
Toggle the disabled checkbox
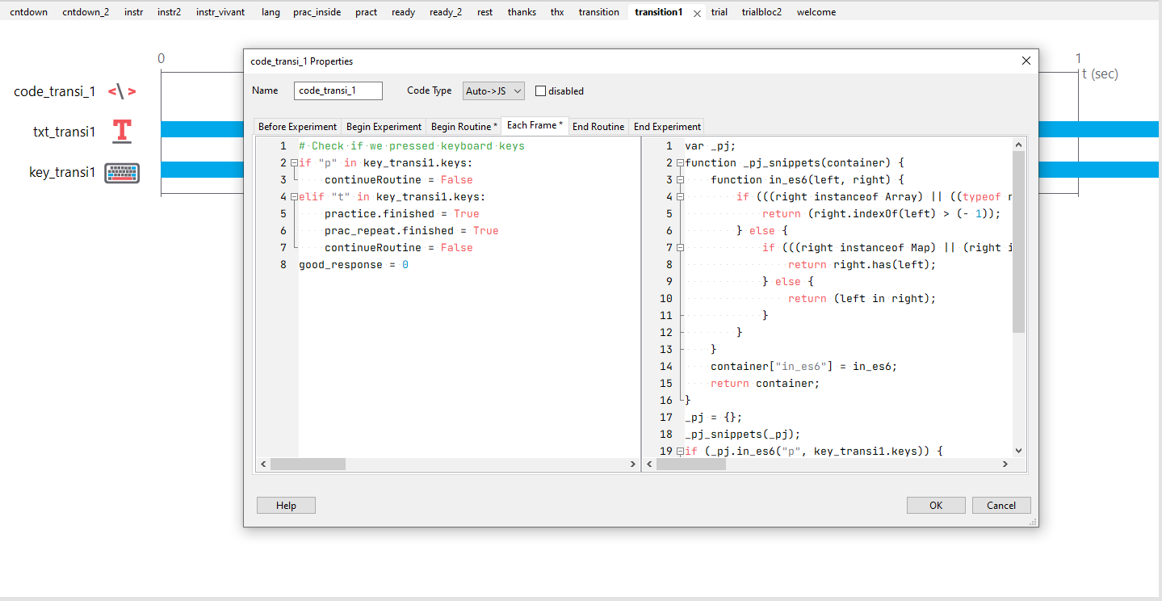pos(541,91)
